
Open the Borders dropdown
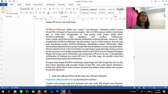pos(77,13)
